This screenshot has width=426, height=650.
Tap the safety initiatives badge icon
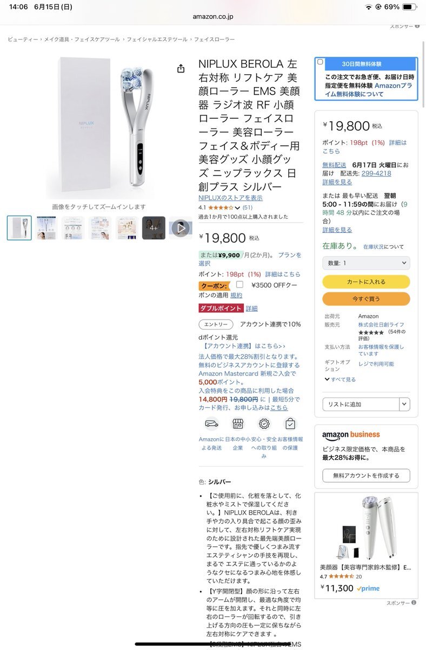click(264, 424)
